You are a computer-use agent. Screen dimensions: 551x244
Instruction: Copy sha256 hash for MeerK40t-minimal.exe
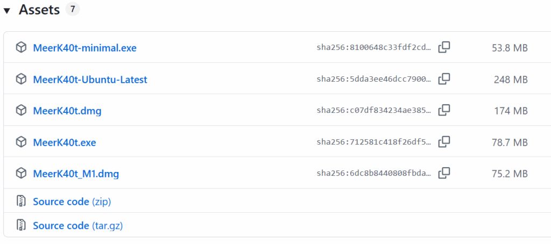444,47
